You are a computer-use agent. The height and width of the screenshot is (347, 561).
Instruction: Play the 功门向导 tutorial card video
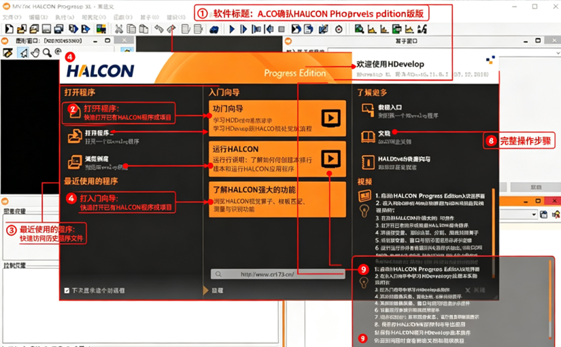pos(330,118)
